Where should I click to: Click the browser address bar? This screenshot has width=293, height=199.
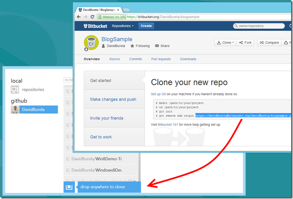[x=194, y=17]
